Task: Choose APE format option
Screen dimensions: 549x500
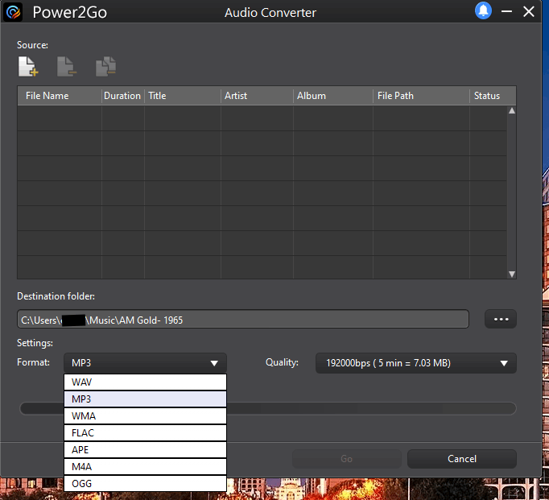Action: pos(146,449)
